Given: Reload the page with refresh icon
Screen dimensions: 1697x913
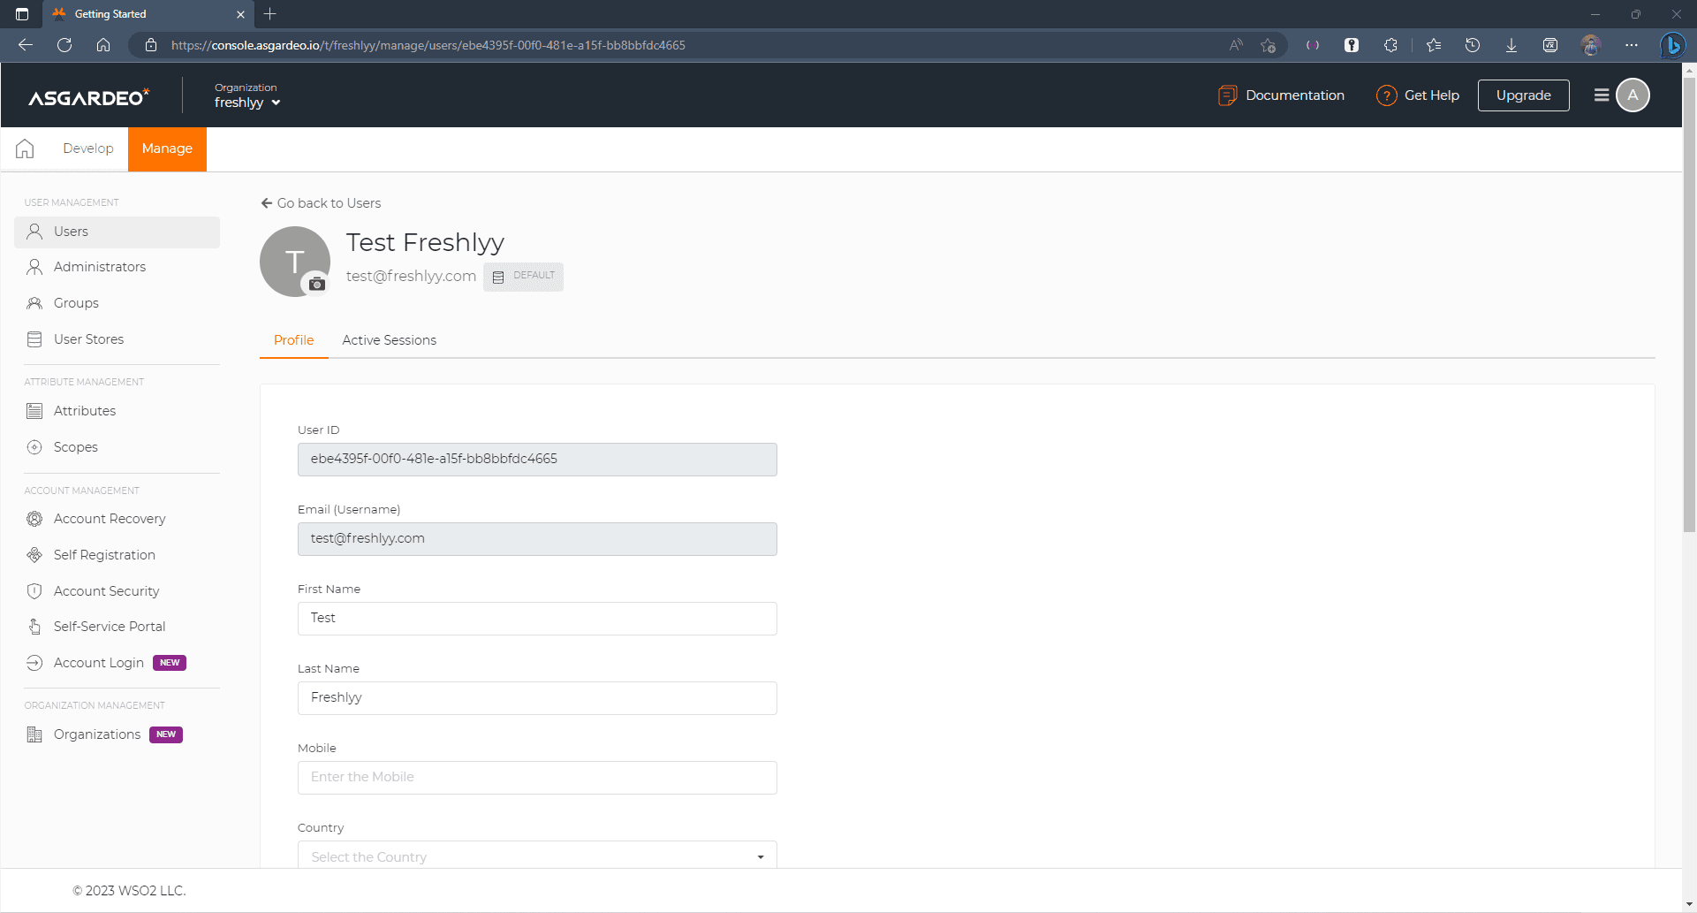Looking at the screenshot, I should tap(64, 45).
